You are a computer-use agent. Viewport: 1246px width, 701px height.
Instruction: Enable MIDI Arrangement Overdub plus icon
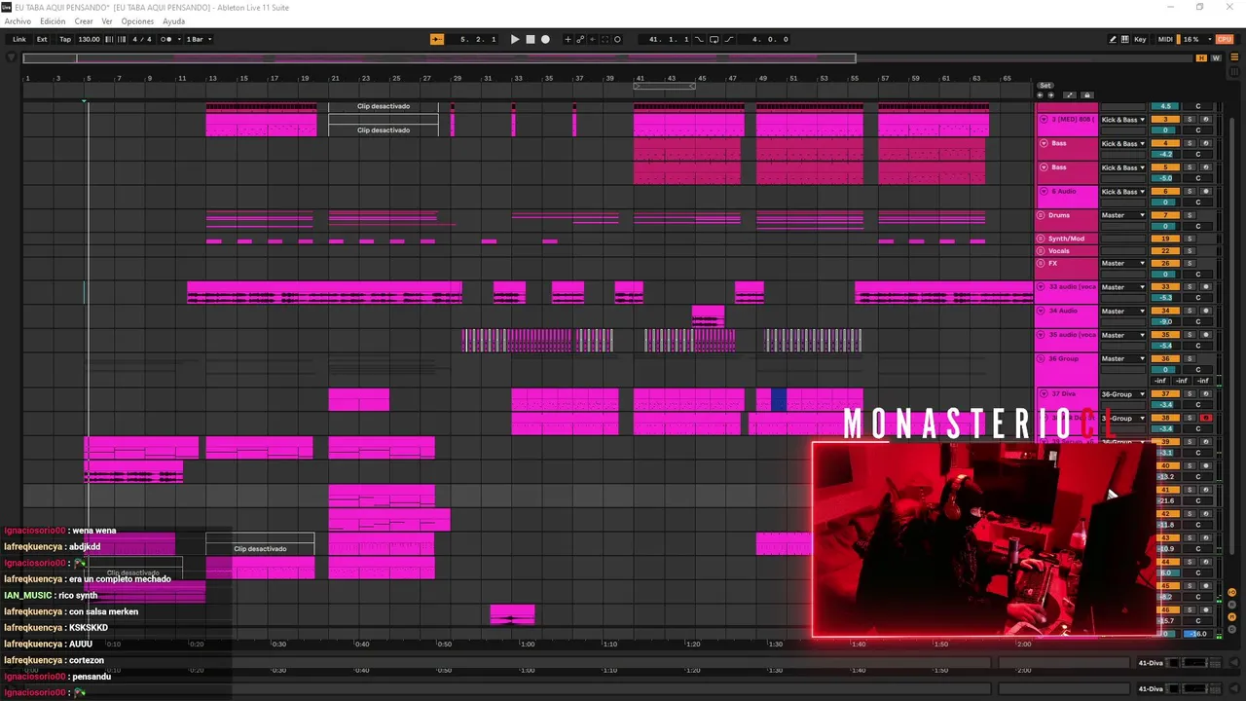[568, 39]
